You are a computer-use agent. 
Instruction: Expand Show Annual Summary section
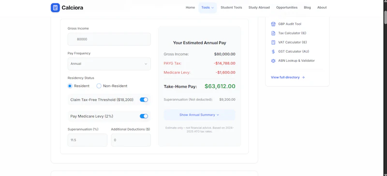tap(199, 115)
